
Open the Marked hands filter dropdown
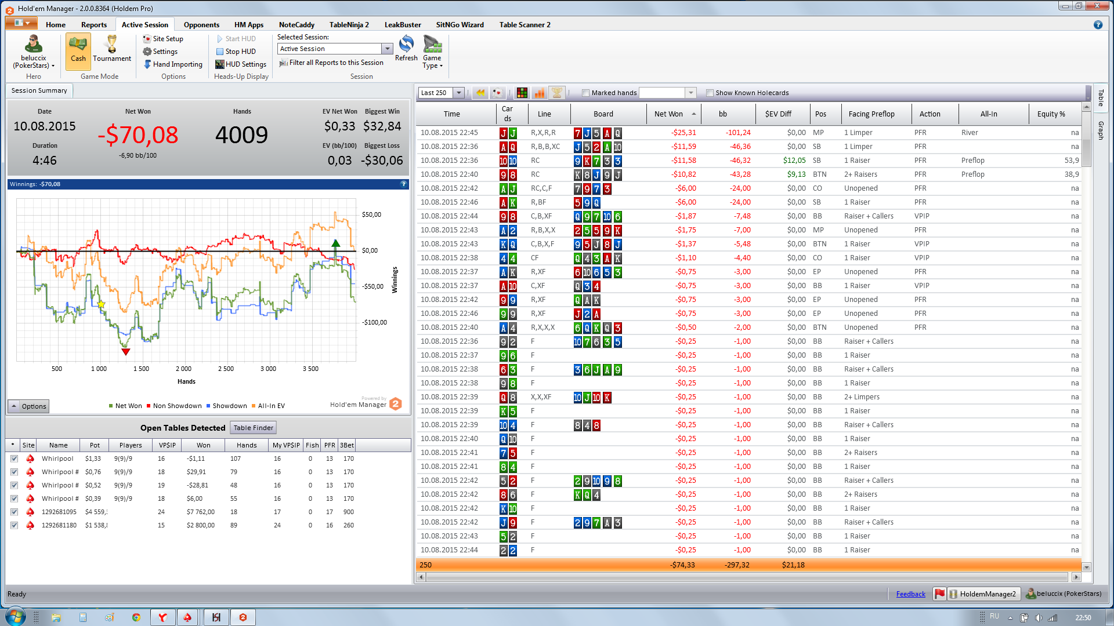click(690, 93)
